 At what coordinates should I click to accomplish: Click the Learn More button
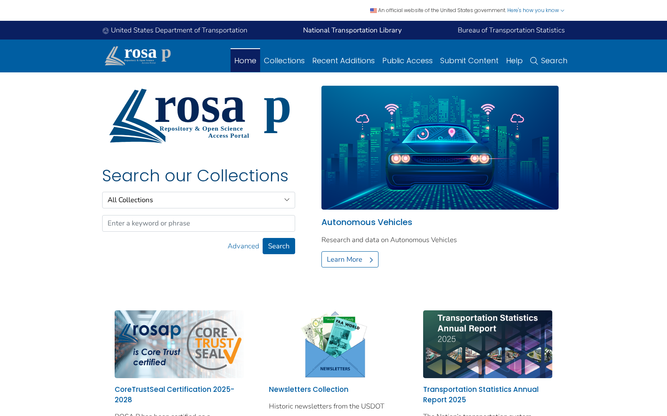tap(350, 260)
